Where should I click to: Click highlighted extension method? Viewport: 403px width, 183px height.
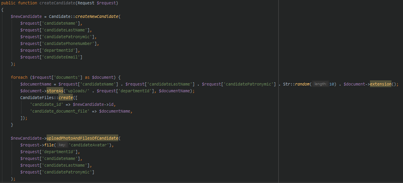pyautogui.click(x=381, y=84)
